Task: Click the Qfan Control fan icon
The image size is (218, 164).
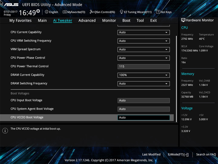Action: point(91,12)
